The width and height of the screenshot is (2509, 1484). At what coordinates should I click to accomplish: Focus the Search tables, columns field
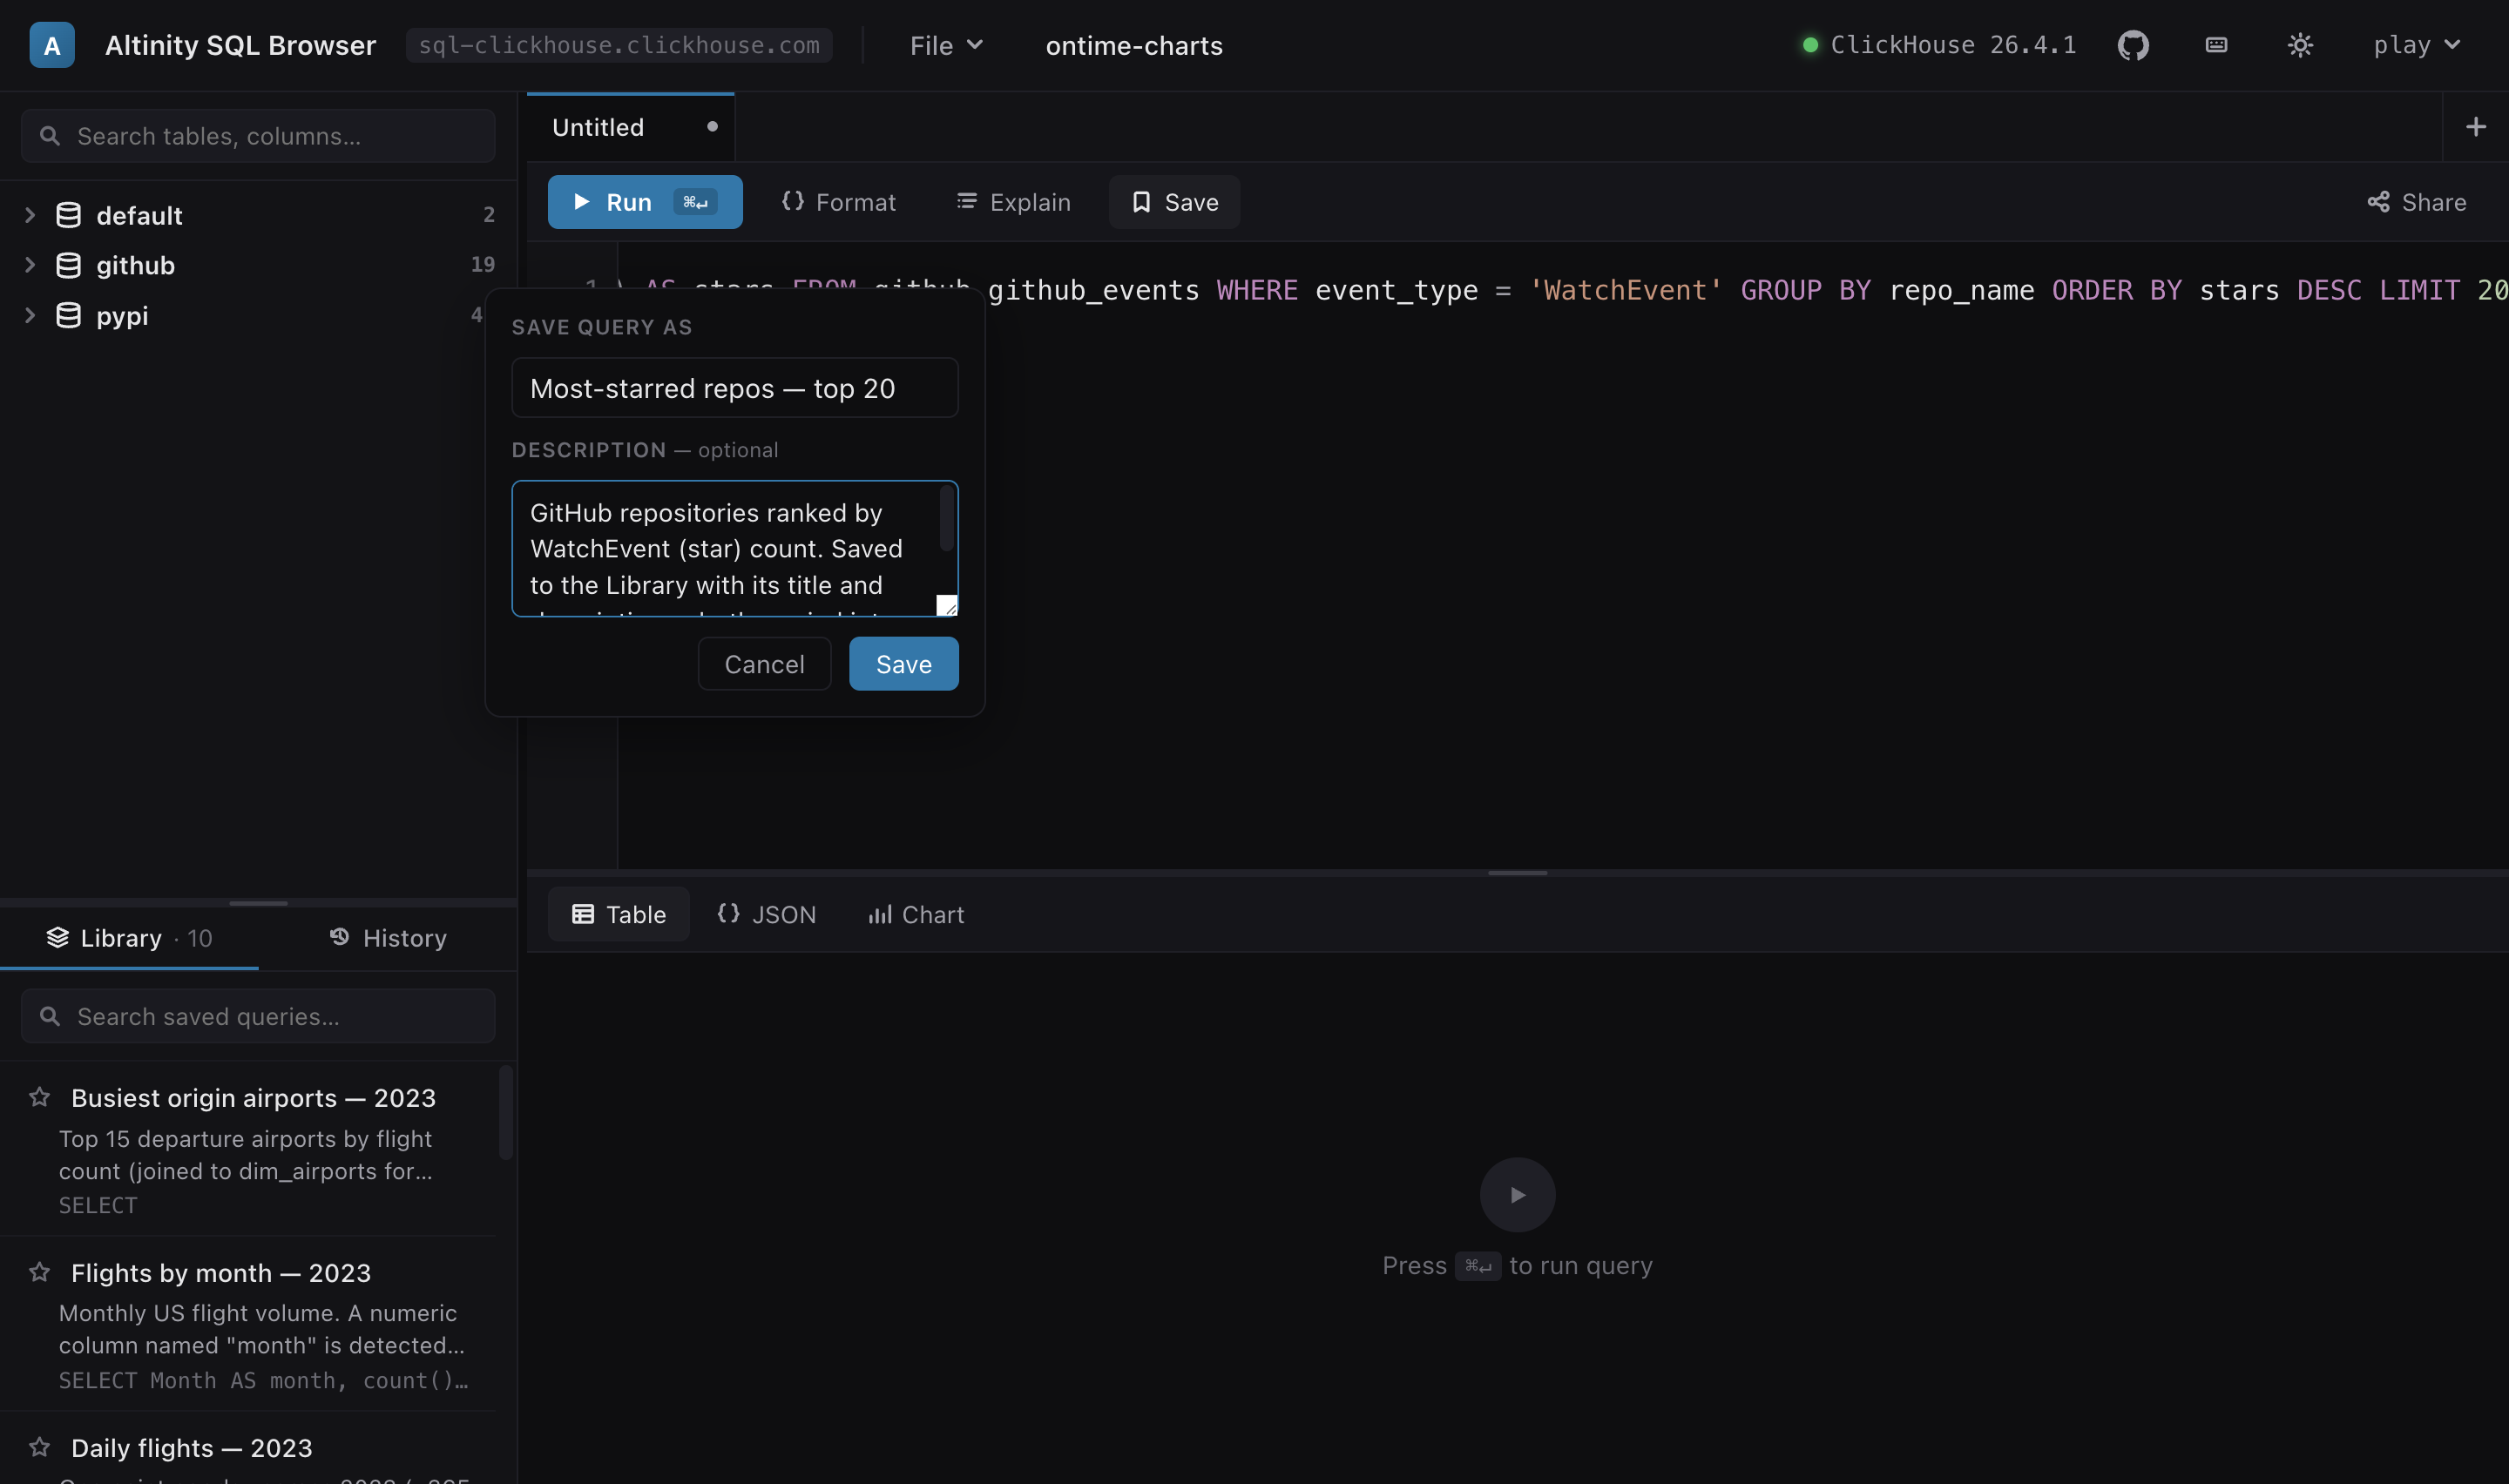point(258,136)
